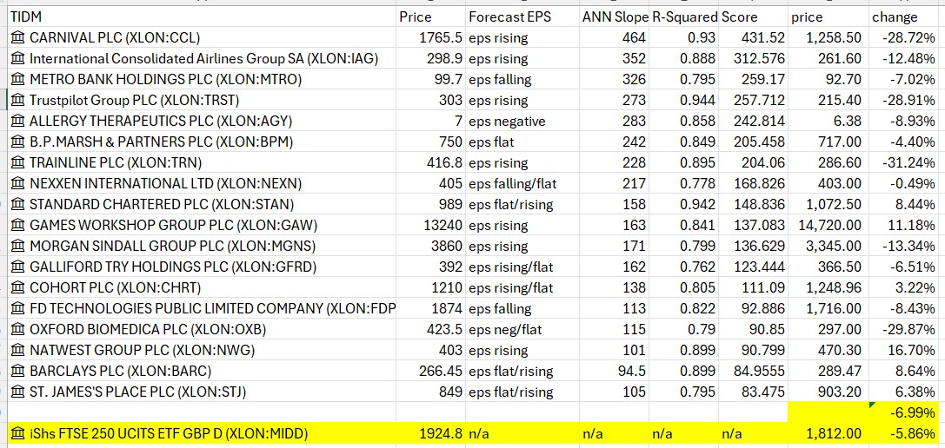Click the stock icon beside TRAINLINE PLC
The image size is (945, 448).
point(18,163)
